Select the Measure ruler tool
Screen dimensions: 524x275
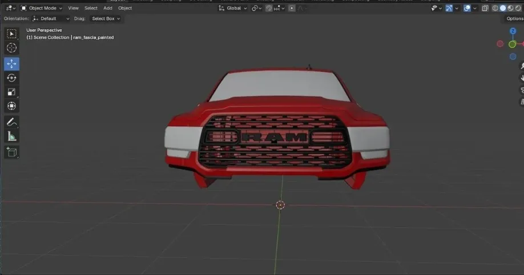click(x=11, y=136)
